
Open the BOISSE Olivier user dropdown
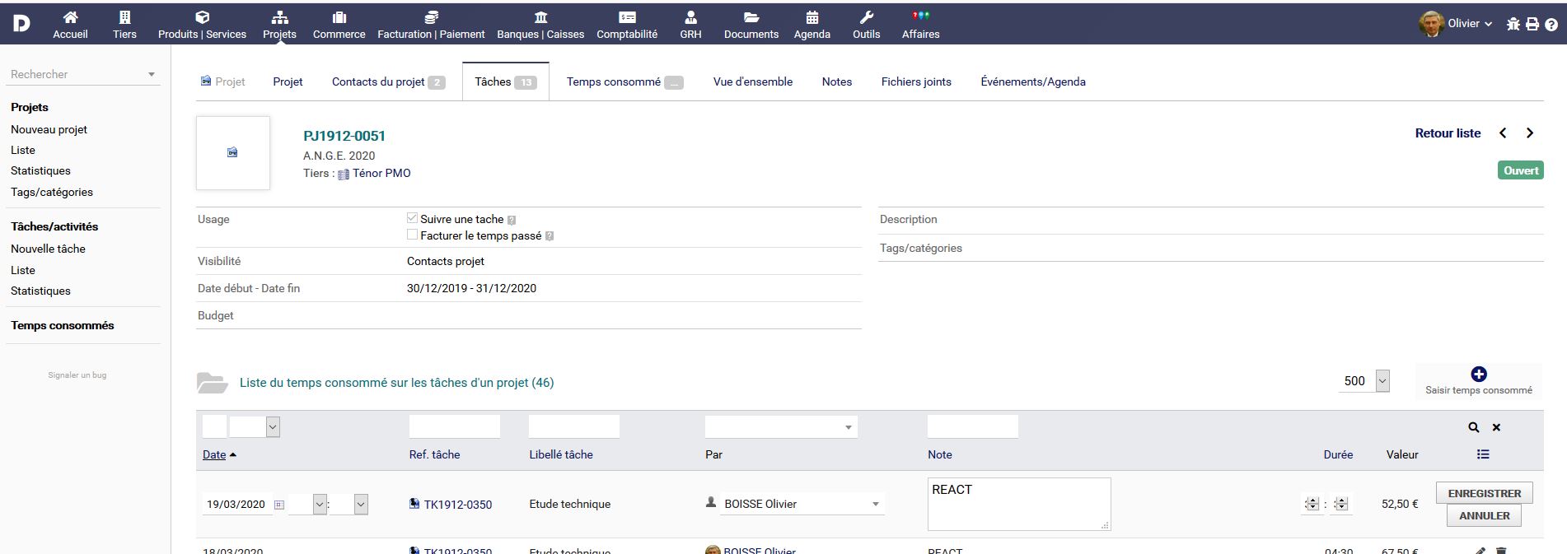coord(802,504)
